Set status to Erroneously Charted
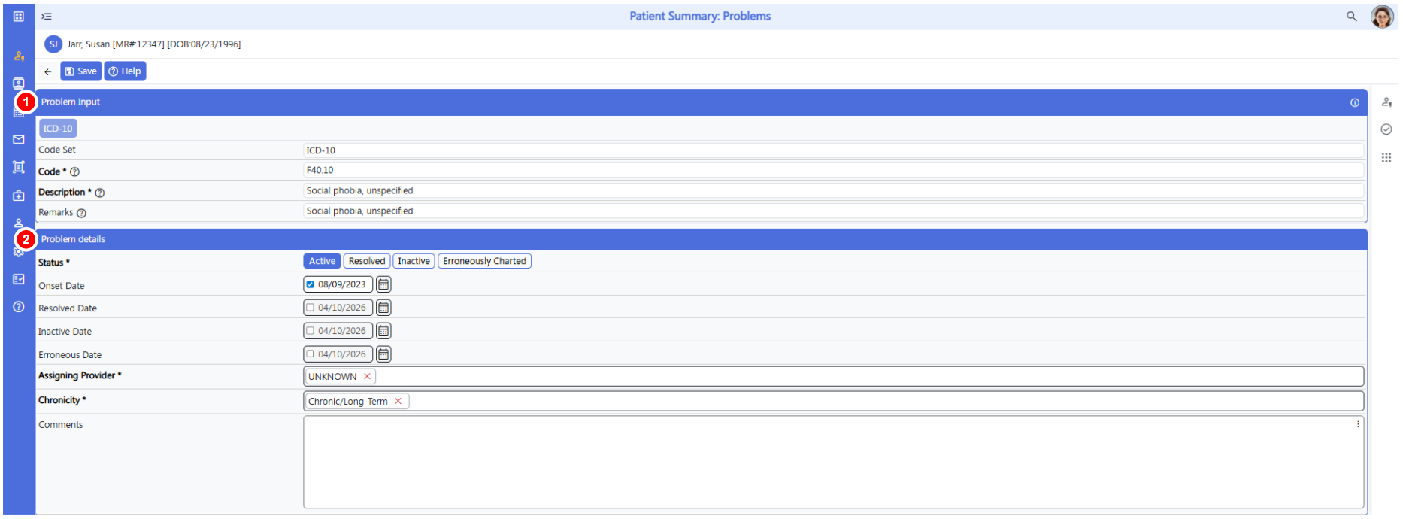This screenshot has height=519, width=1403. tap(484, 261)
